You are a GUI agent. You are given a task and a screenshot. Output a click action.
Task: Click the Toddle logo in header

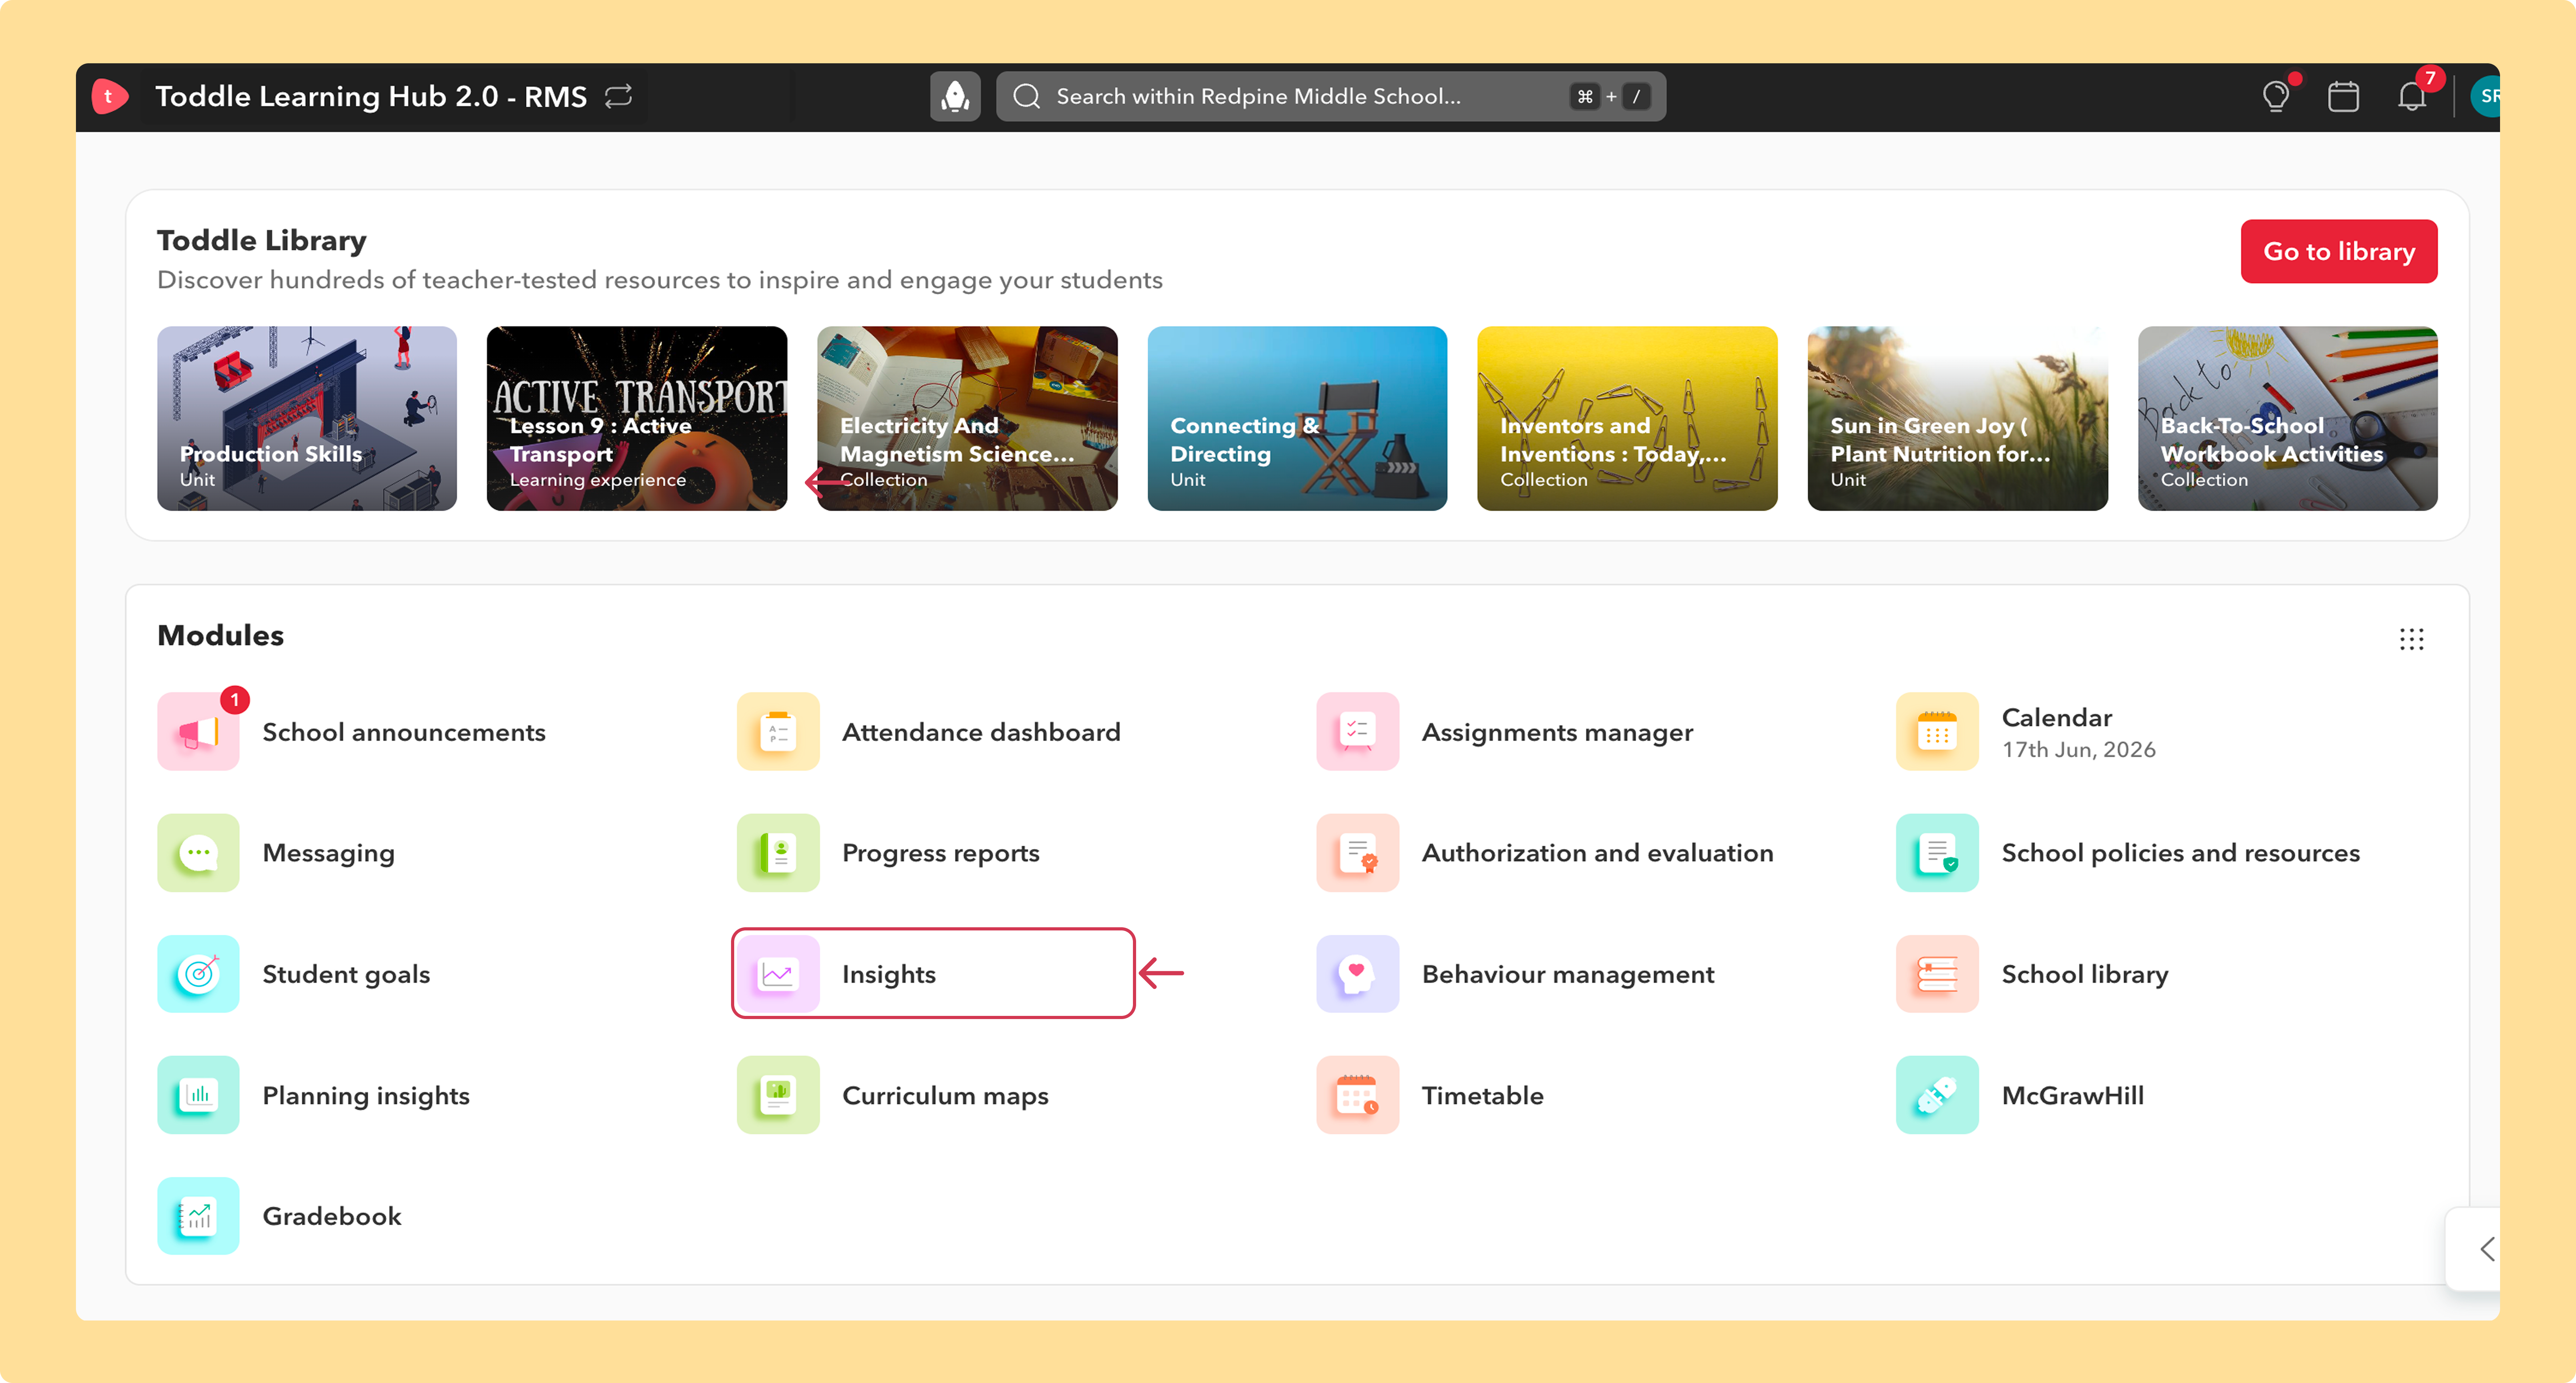coord(109,97)
